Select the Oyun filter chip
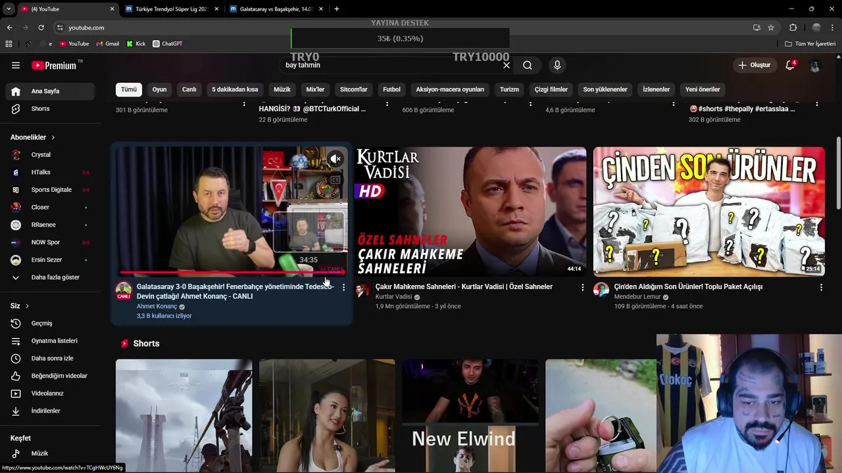The width and height of the screenshot is (842, 473). pyautogui.click(x=159, y=89)
